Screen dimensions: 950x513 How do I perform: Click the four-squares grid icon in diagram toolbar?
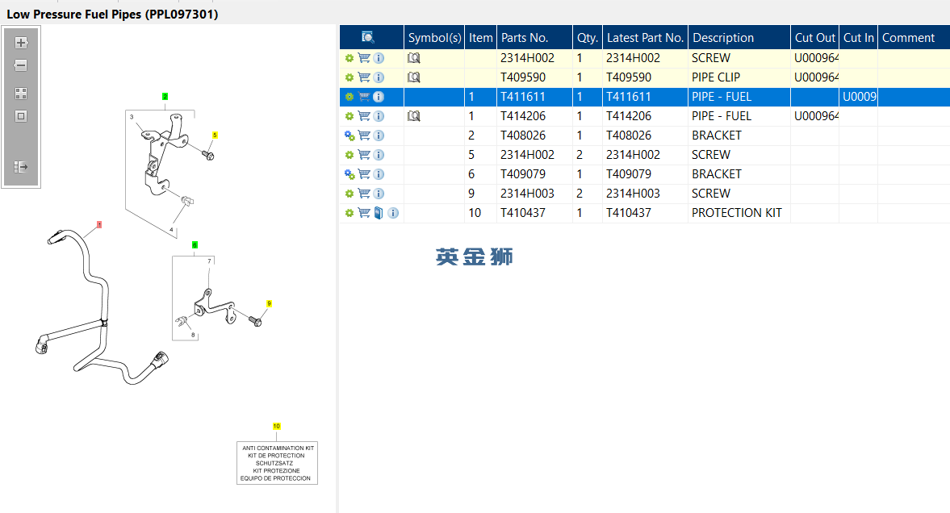click(21, 94)
